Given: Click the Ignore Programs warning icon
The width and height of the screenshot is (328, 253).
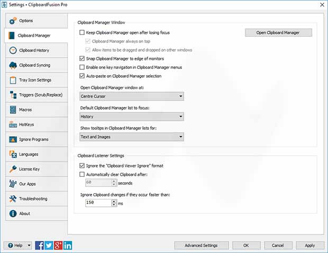Looking at the screenshot, I should point(13,139).
